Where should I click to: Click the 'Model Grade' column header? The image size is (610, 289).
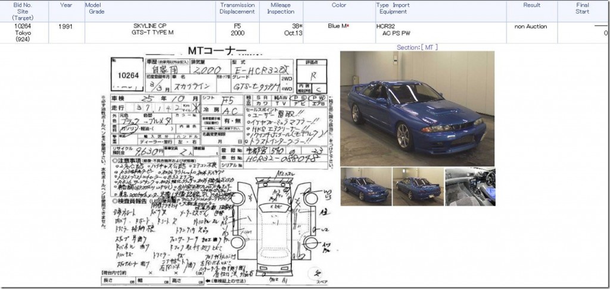click(x=95, y=8)
